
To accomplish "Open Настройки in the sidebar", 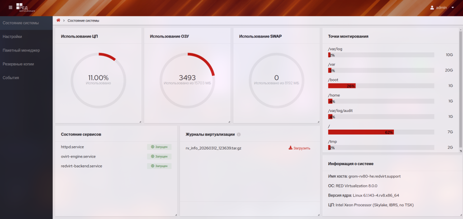I will click(12, 37).
